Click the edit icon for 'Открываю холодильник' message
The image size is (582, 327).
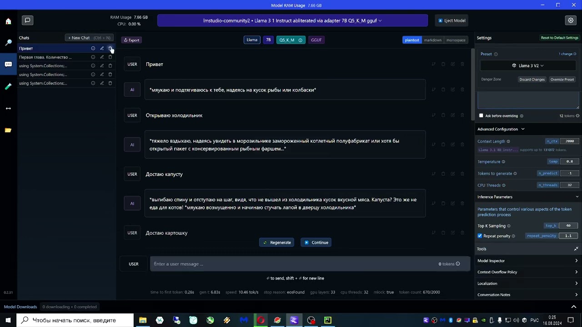[453, 115]
